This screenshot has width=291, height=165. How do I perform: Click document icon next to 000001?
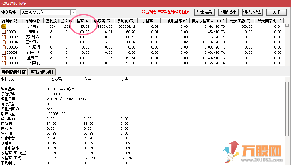click(x=4, y=32)
